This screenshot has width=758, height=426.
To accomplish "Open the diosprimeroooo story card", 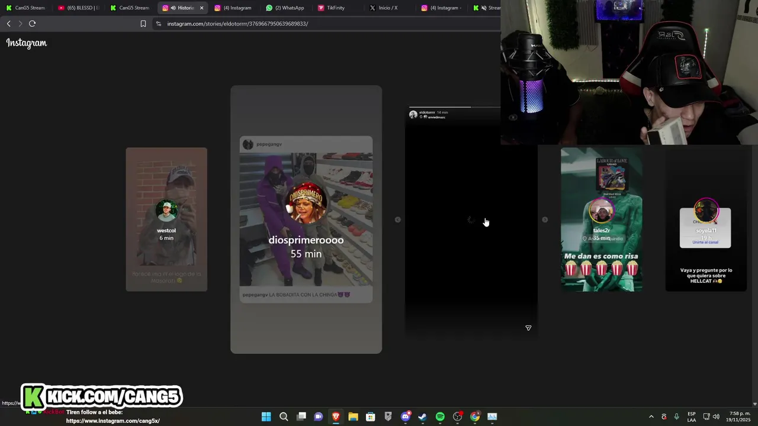I will [306, 220].
